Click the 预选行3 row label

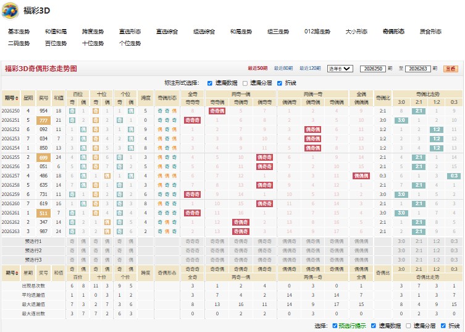[x=33, y=260]
